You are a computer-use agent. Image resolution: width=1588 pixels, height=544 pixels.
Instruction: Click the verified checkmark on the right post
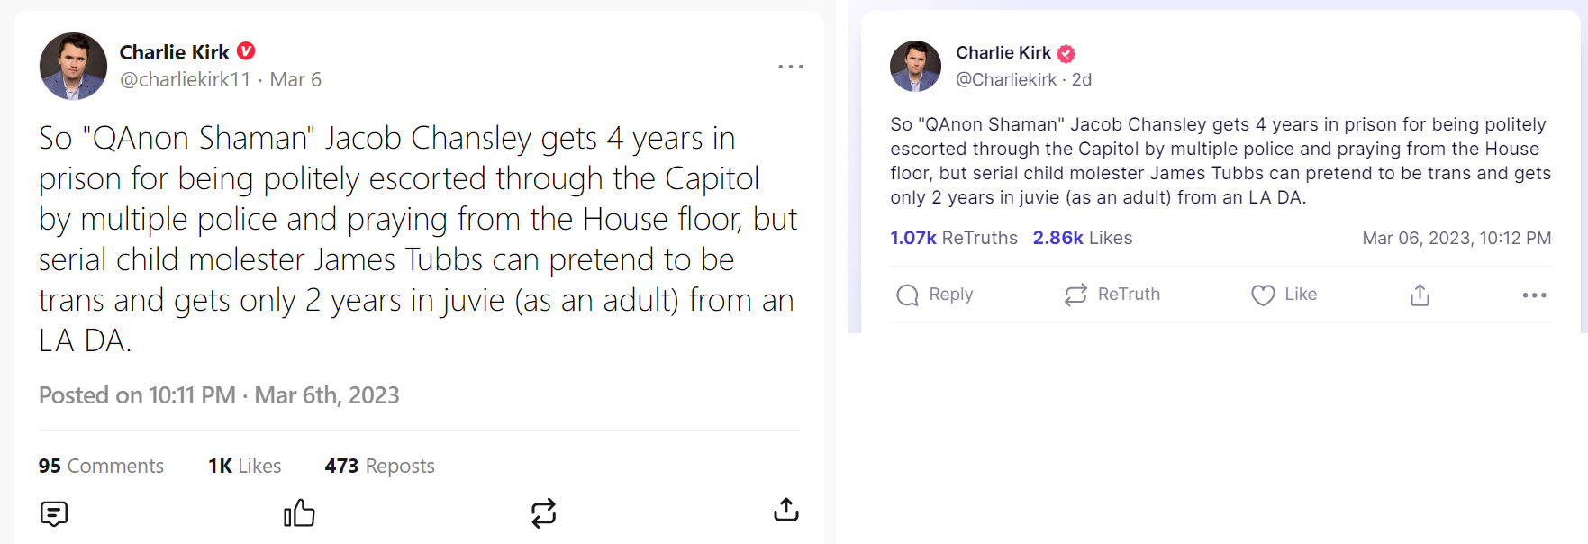click(x=1066, y=53)
